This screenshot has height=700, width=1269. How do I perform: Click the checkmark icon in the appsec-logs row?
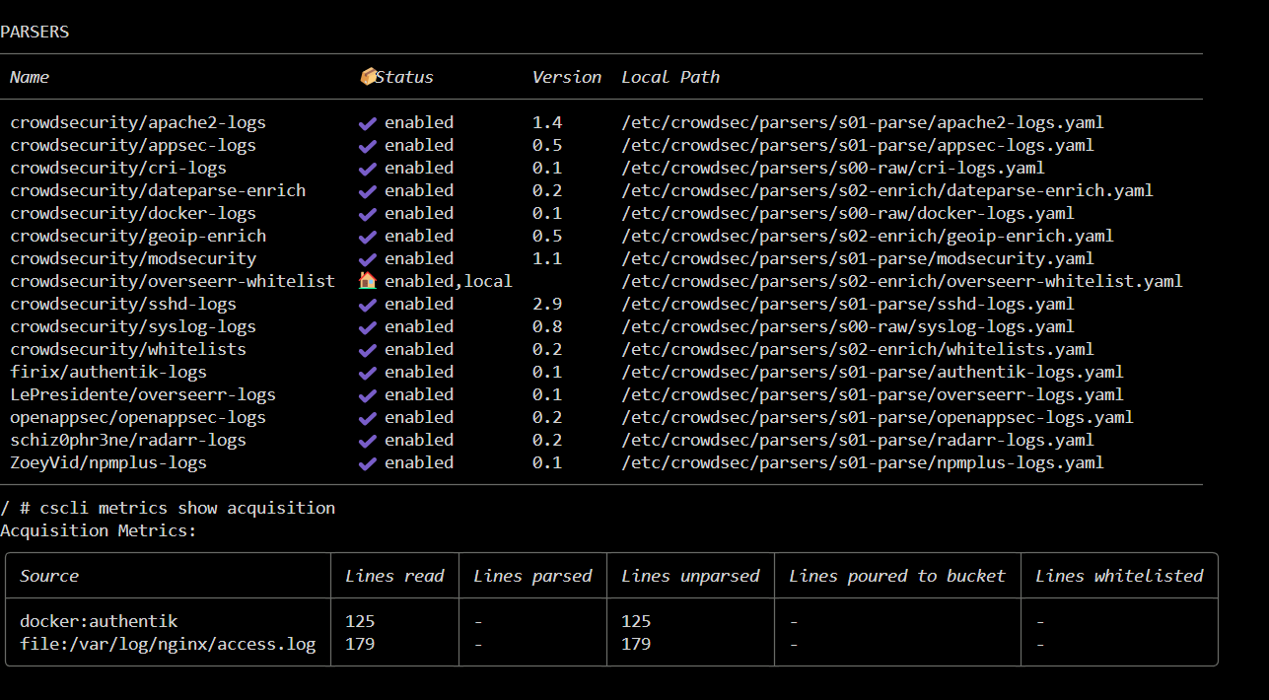[368, 146]
